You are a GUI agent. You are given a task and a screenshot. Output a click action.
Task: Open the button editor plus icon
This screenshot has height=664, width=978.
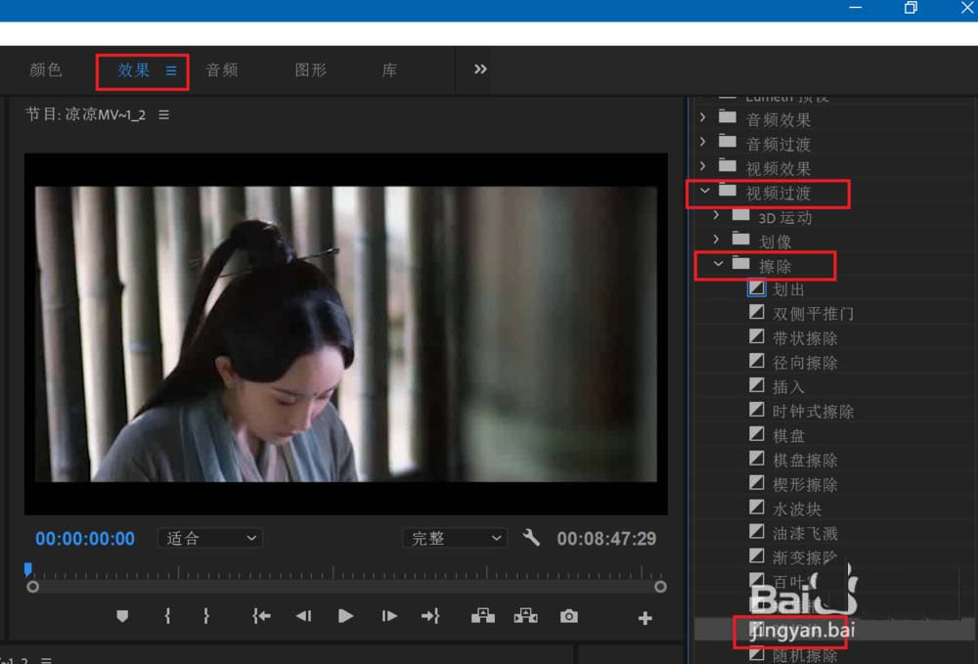coord(645,618)
